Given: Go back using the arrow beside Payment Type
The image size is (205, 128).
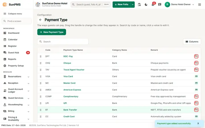Looking at the screenshot, I should [40, 20].
